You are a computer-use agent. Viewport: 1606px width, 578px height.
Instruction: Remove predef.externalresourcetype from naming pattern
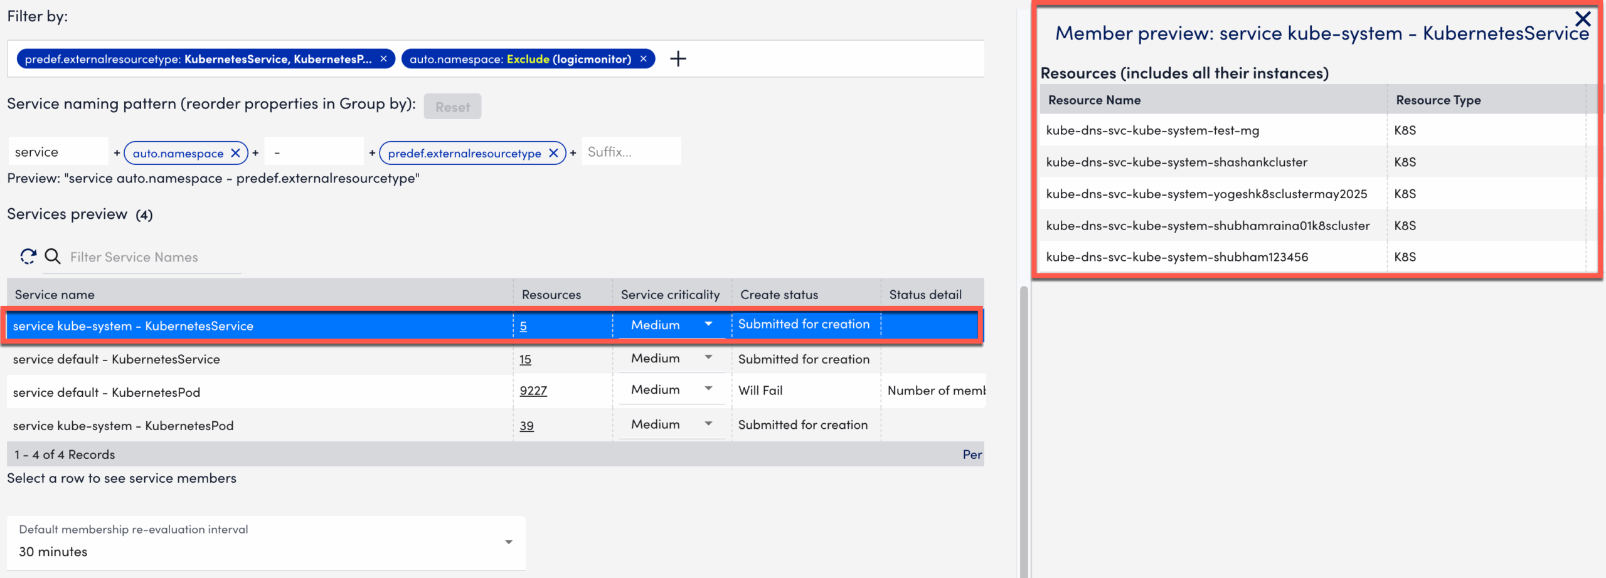pos(553,153)
